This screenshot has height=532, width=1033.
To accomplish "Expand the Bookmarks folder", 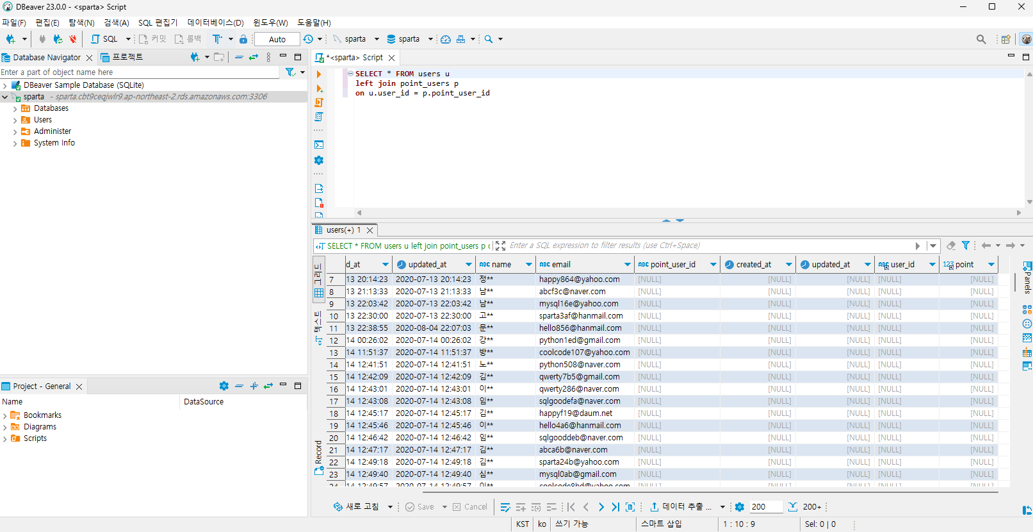I will tap(5, 416).
